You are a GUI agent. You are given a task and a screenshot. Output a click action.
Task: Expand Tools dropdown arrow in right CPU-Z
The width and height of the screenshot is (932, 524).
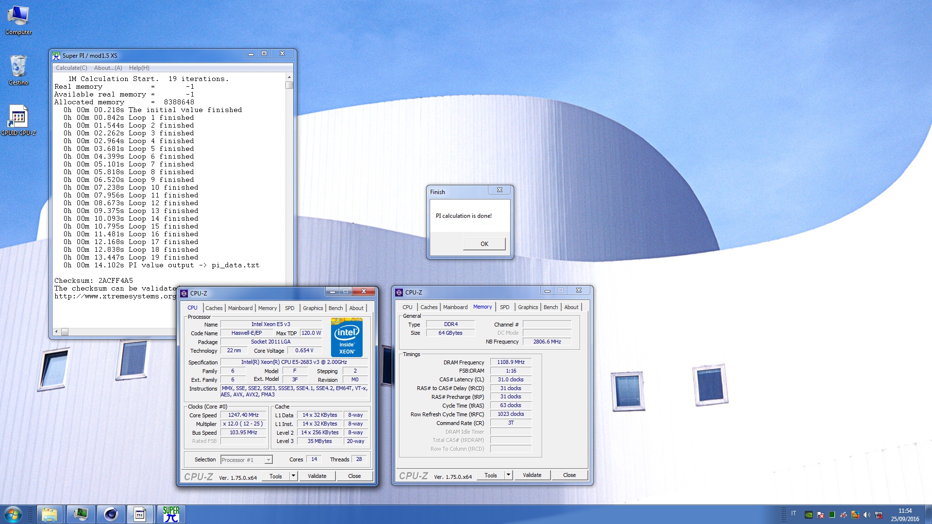pyautogui.click(x=508, y=475)
